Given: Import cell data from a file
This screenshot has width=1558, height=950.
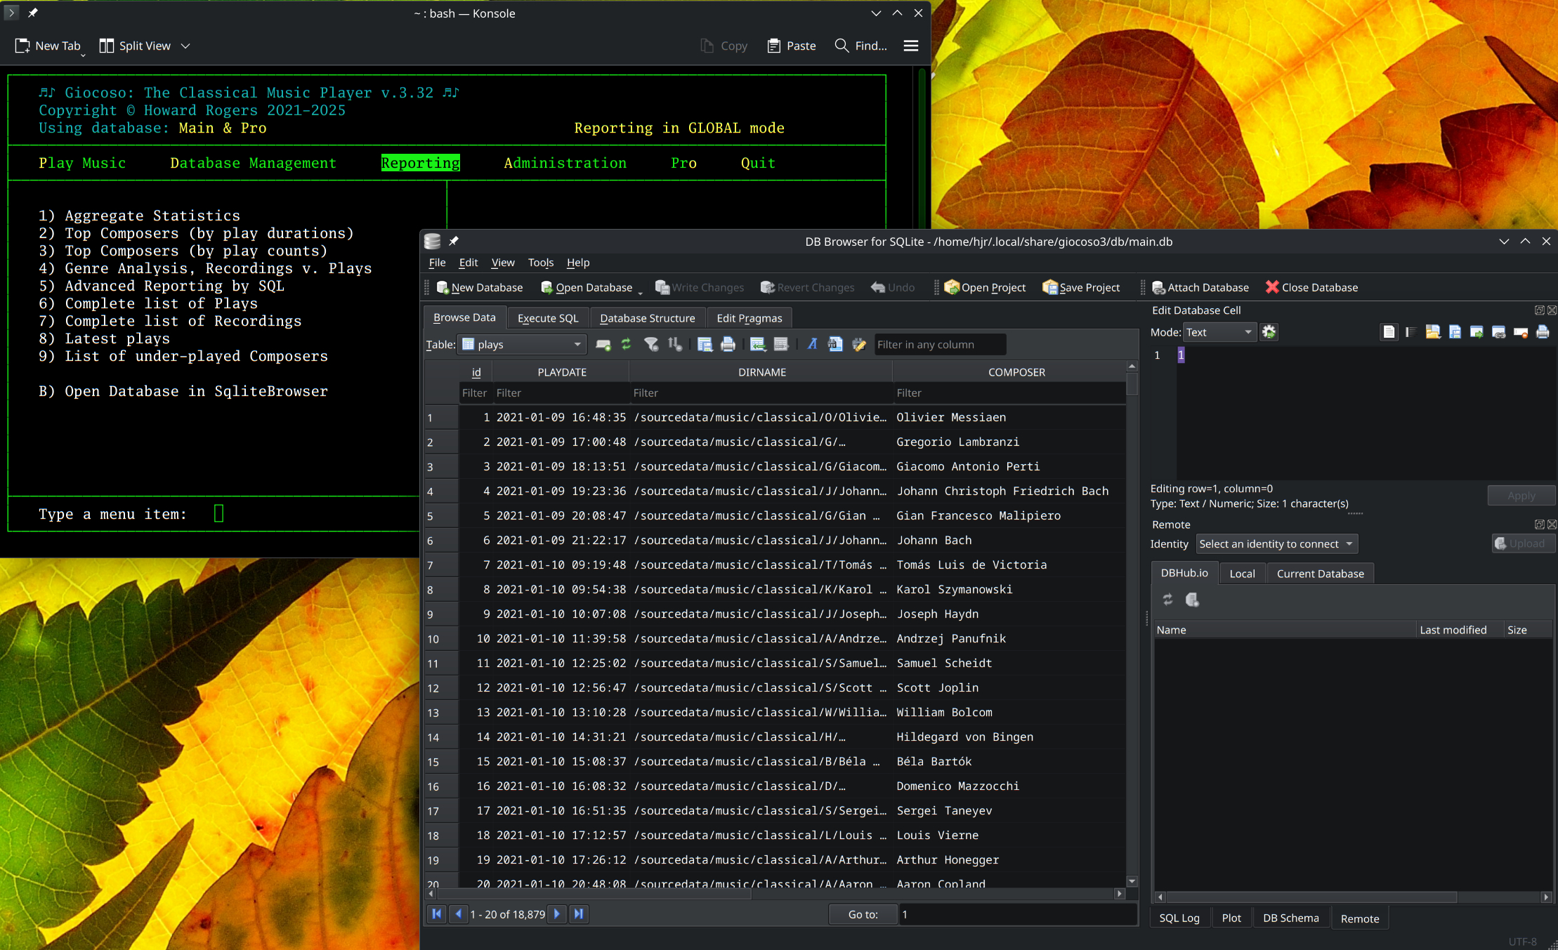Looking at the screenshot, I should click(1433, 331).
